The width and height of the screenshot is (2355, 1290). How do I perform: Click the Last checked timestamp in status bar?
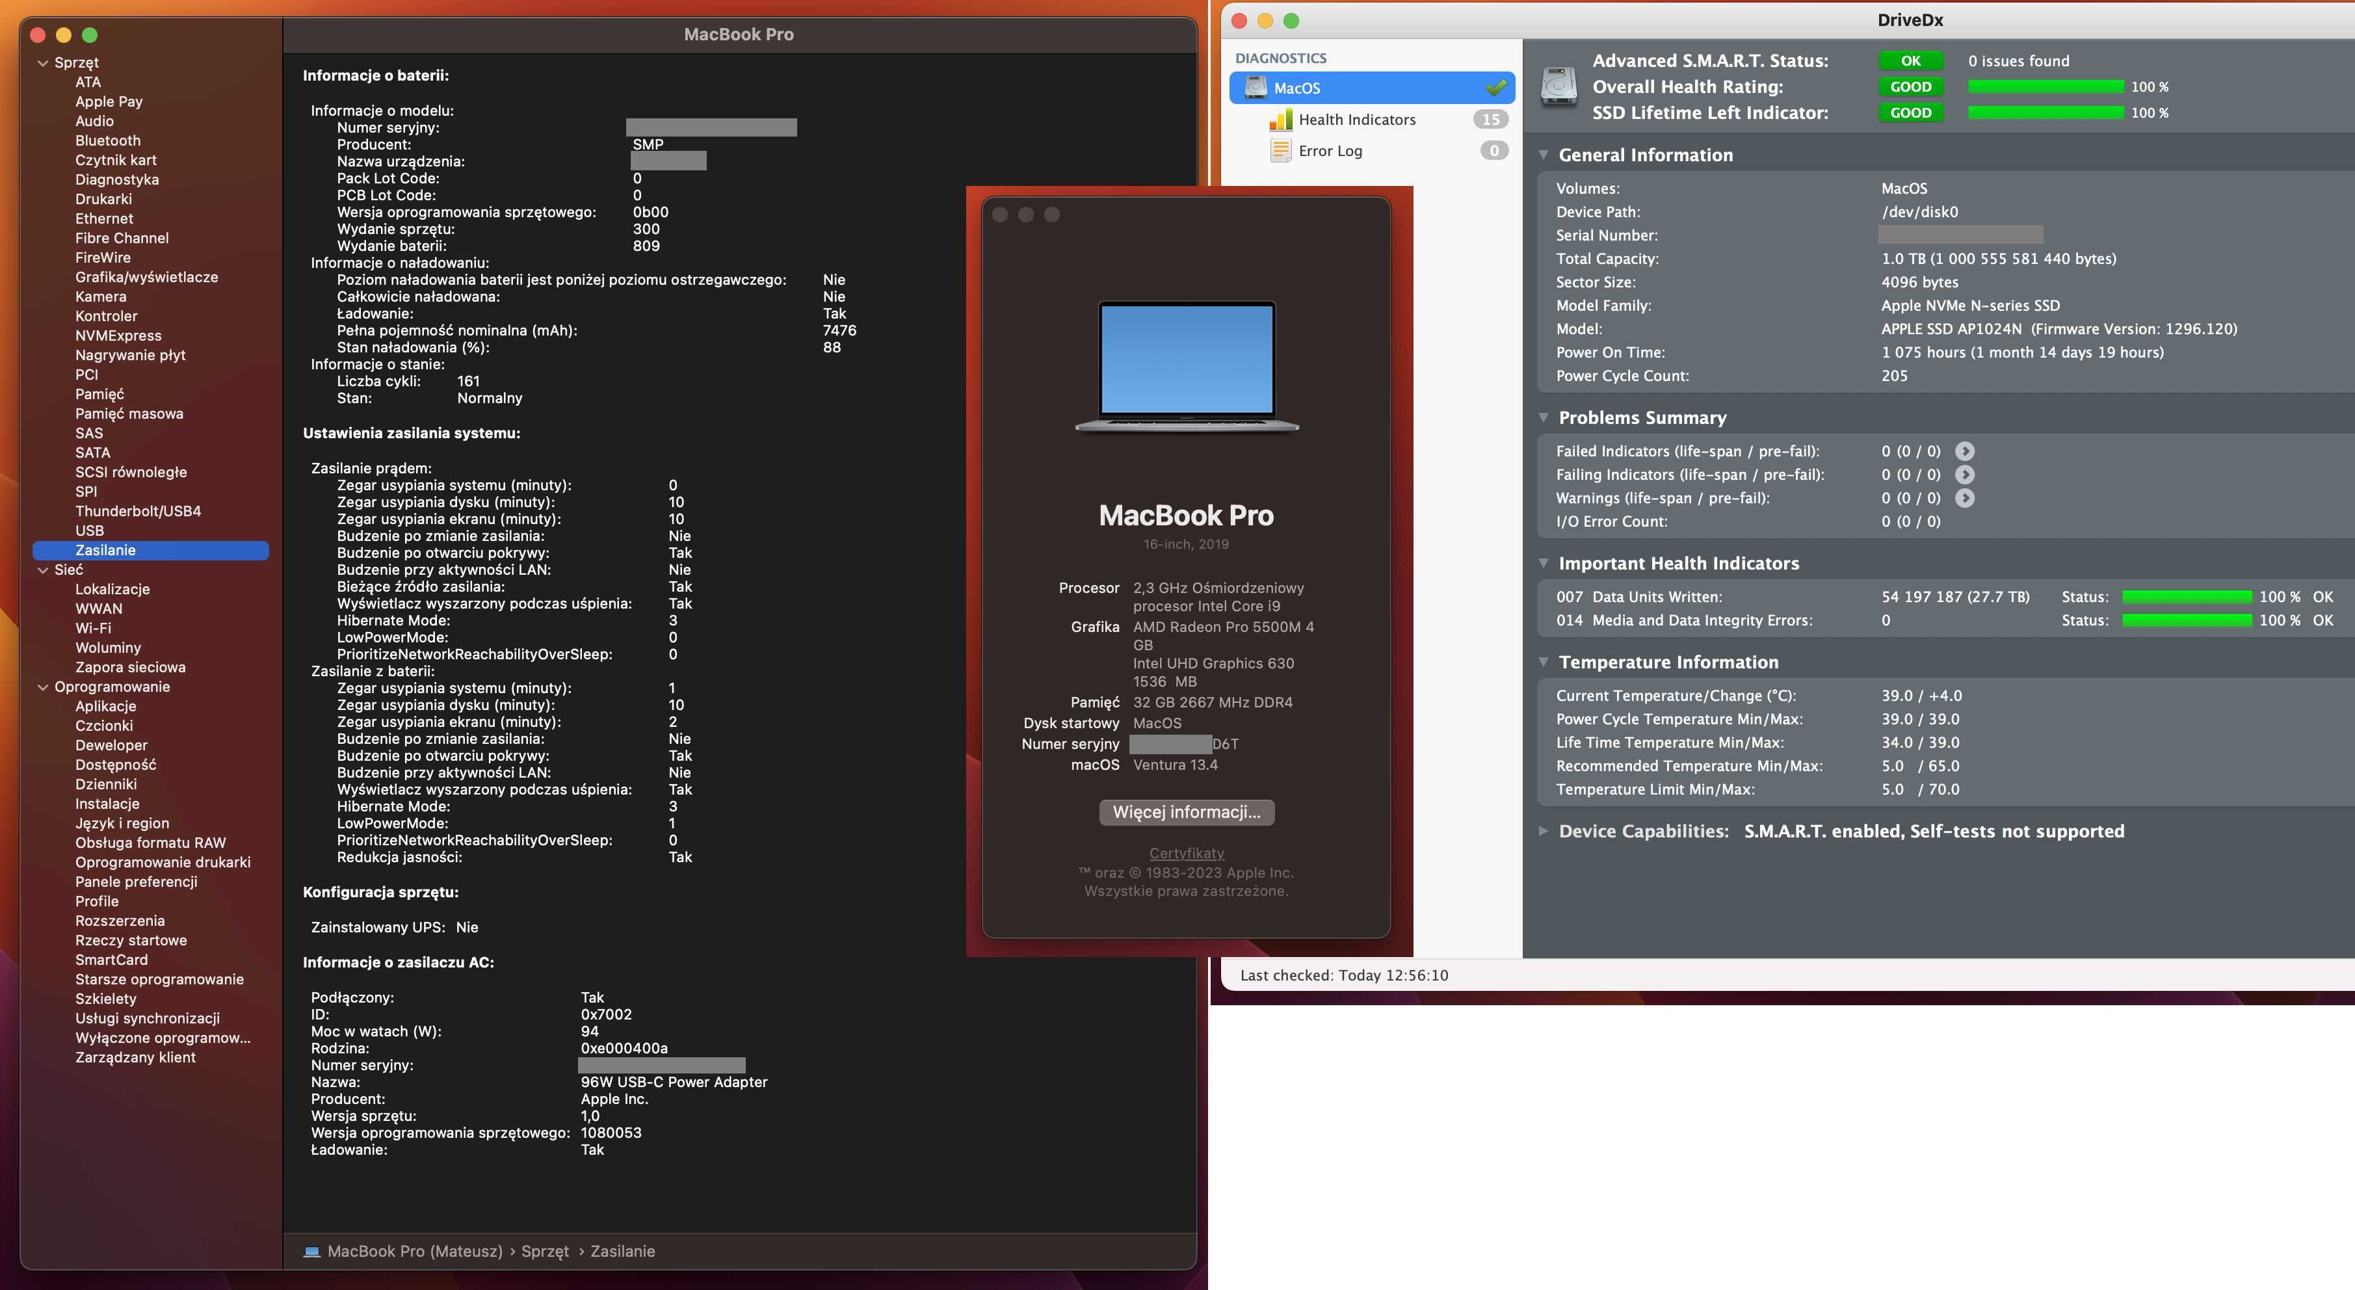(x=1344, y=975)
